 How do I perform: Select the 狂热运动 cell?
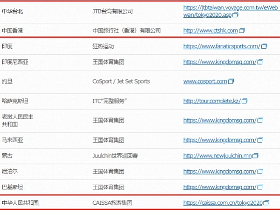pyautogui.click(x=103, y=46)
